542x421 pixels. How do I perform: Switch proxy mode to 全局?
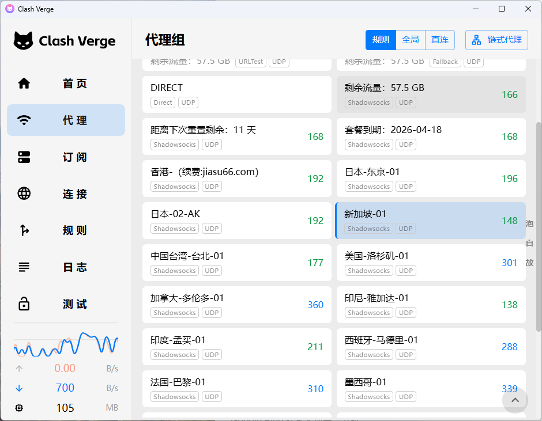pos(411,40)
